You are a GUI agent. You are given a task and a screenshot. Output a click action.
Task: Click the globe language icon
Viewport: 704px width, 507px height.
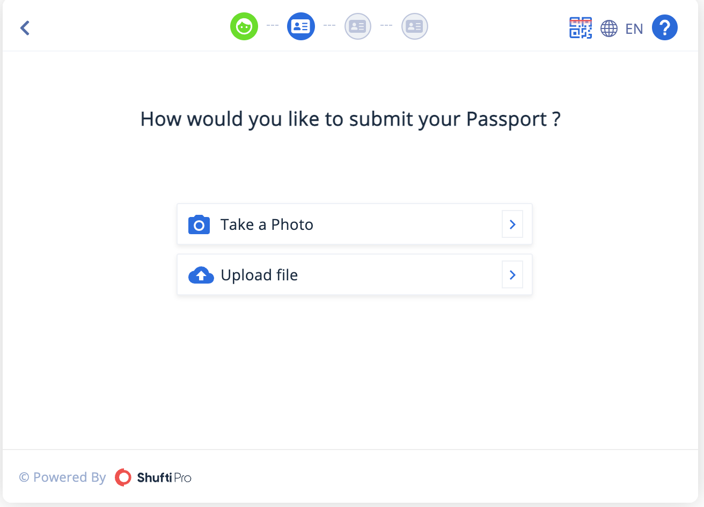tap(609, 28)
